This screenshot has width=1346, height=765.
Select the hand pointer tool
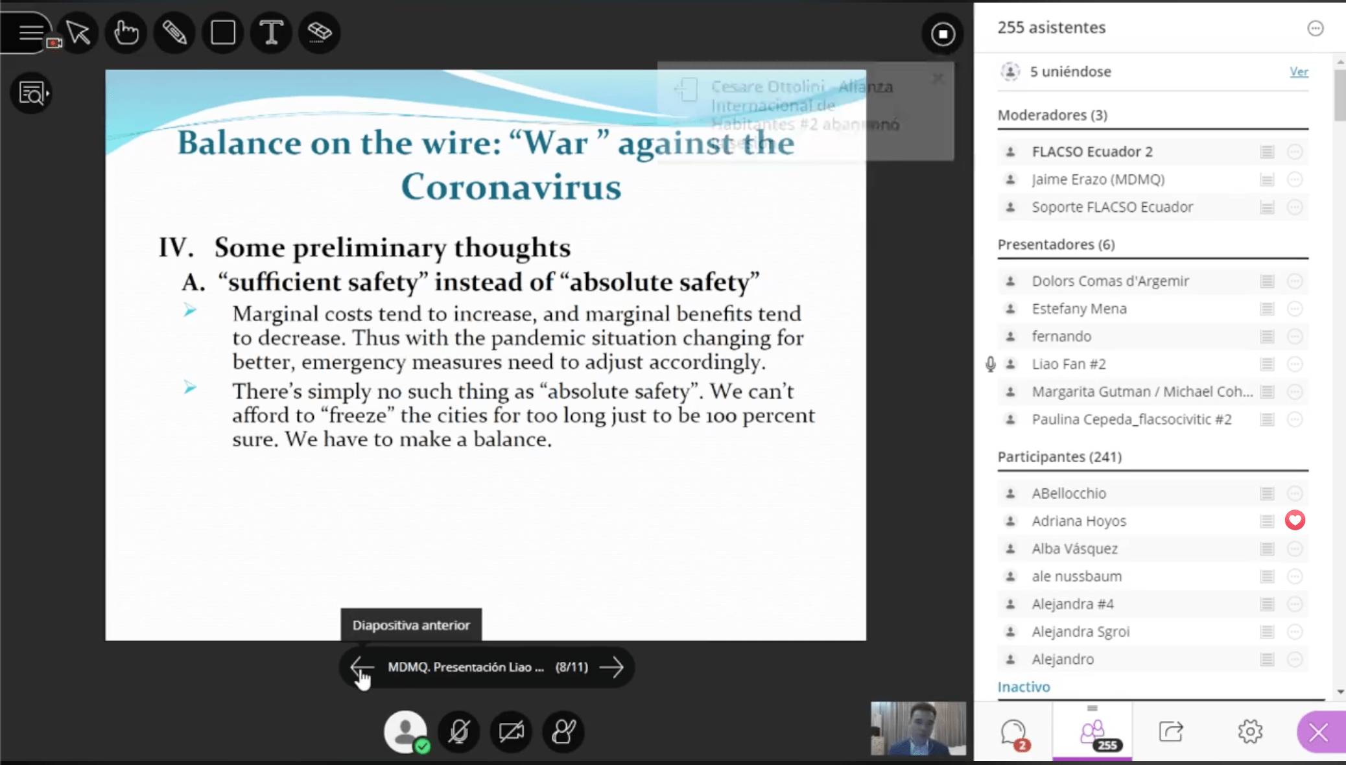[126, 32]
